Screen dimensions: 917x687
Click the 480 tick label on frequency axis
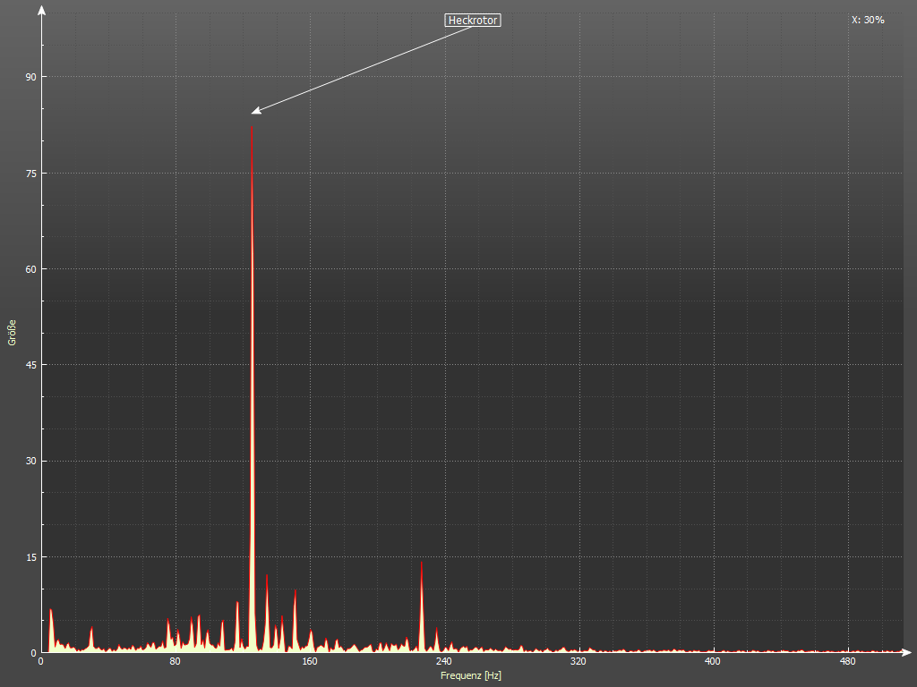click(847, 662)
